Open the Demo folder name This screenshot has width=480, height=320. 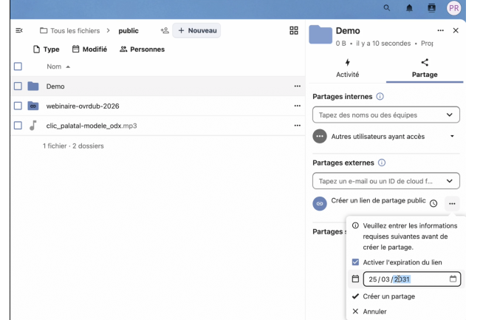pos(55,86)
